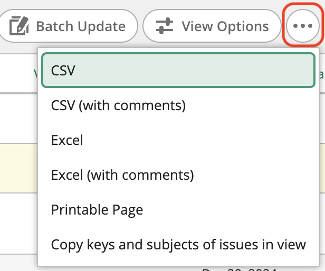Click the yellow highlighted row left of menu
This screenshot has height=271, width=325.
point(18,168)
